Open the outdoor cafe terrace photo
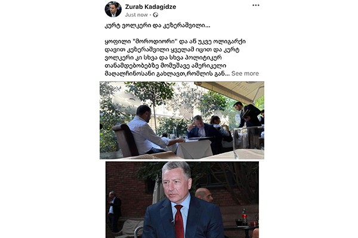This screenshot has height=238, width=358. point(182,120)
